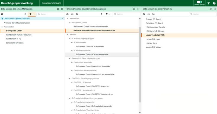Image resolution: width=217 pixels, height=114 pixels.
Task: Collapse Datenschutz Berechtigungsgruppen node
Action: tap(70, 58)
